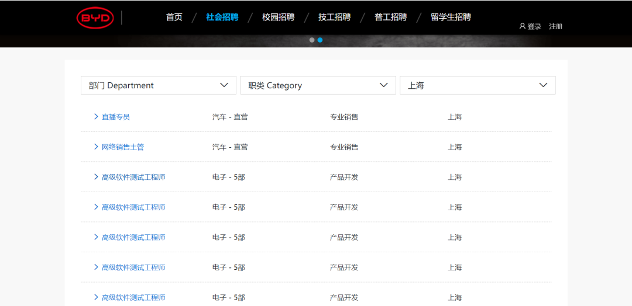Screen dimensions: 632x306
Task: Select the 社会招聘 tab
Action: [x=222, y=17]
